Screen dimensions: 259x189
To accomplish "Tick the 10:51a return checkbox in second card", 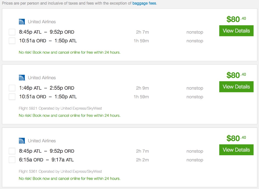I will point(12,97).
